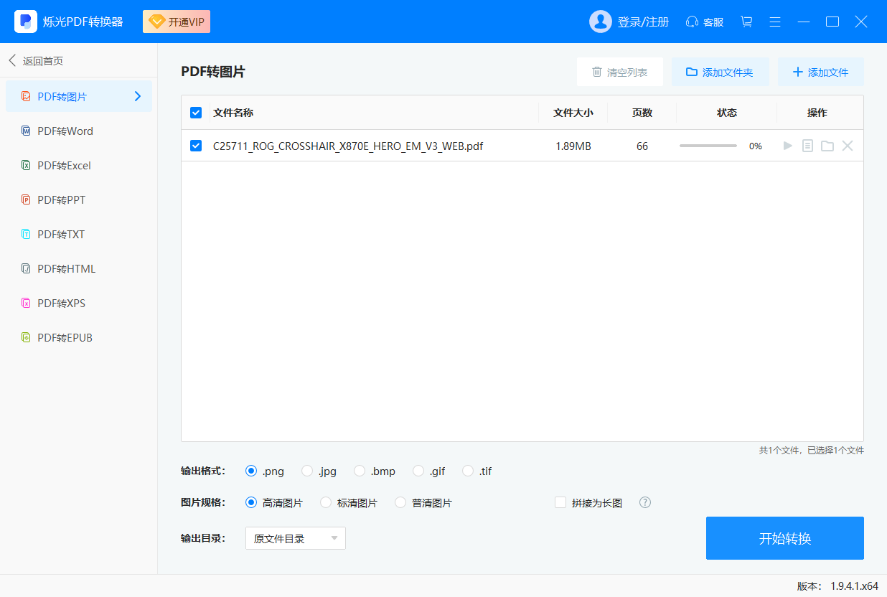887x597 pixels.
Task: Go back via 返回首页
Action: 36,61
